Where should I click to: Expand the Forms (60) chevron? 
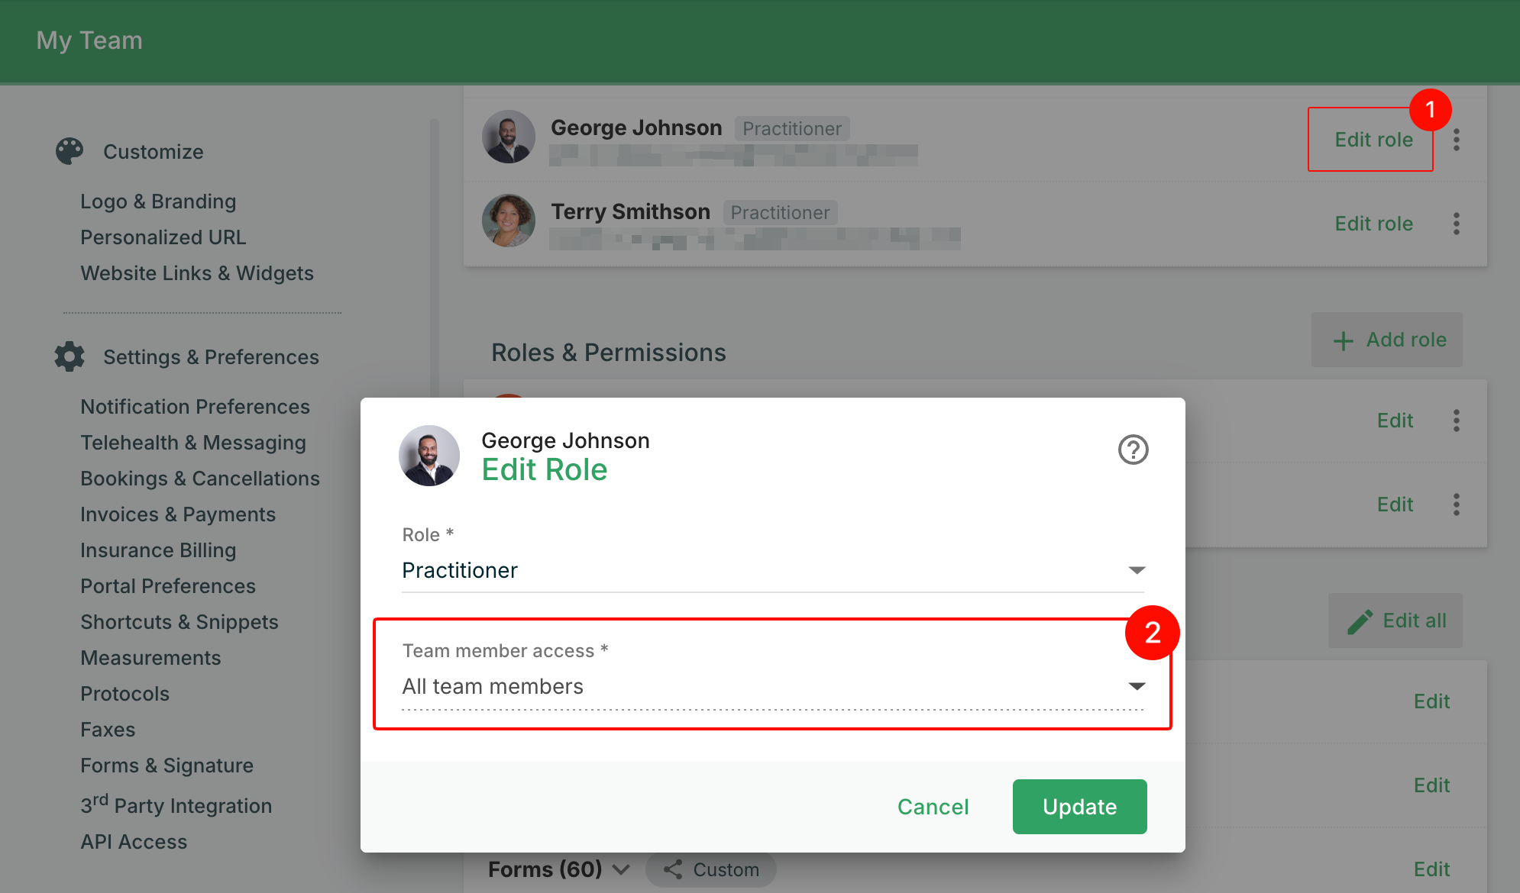click(622, 869)
